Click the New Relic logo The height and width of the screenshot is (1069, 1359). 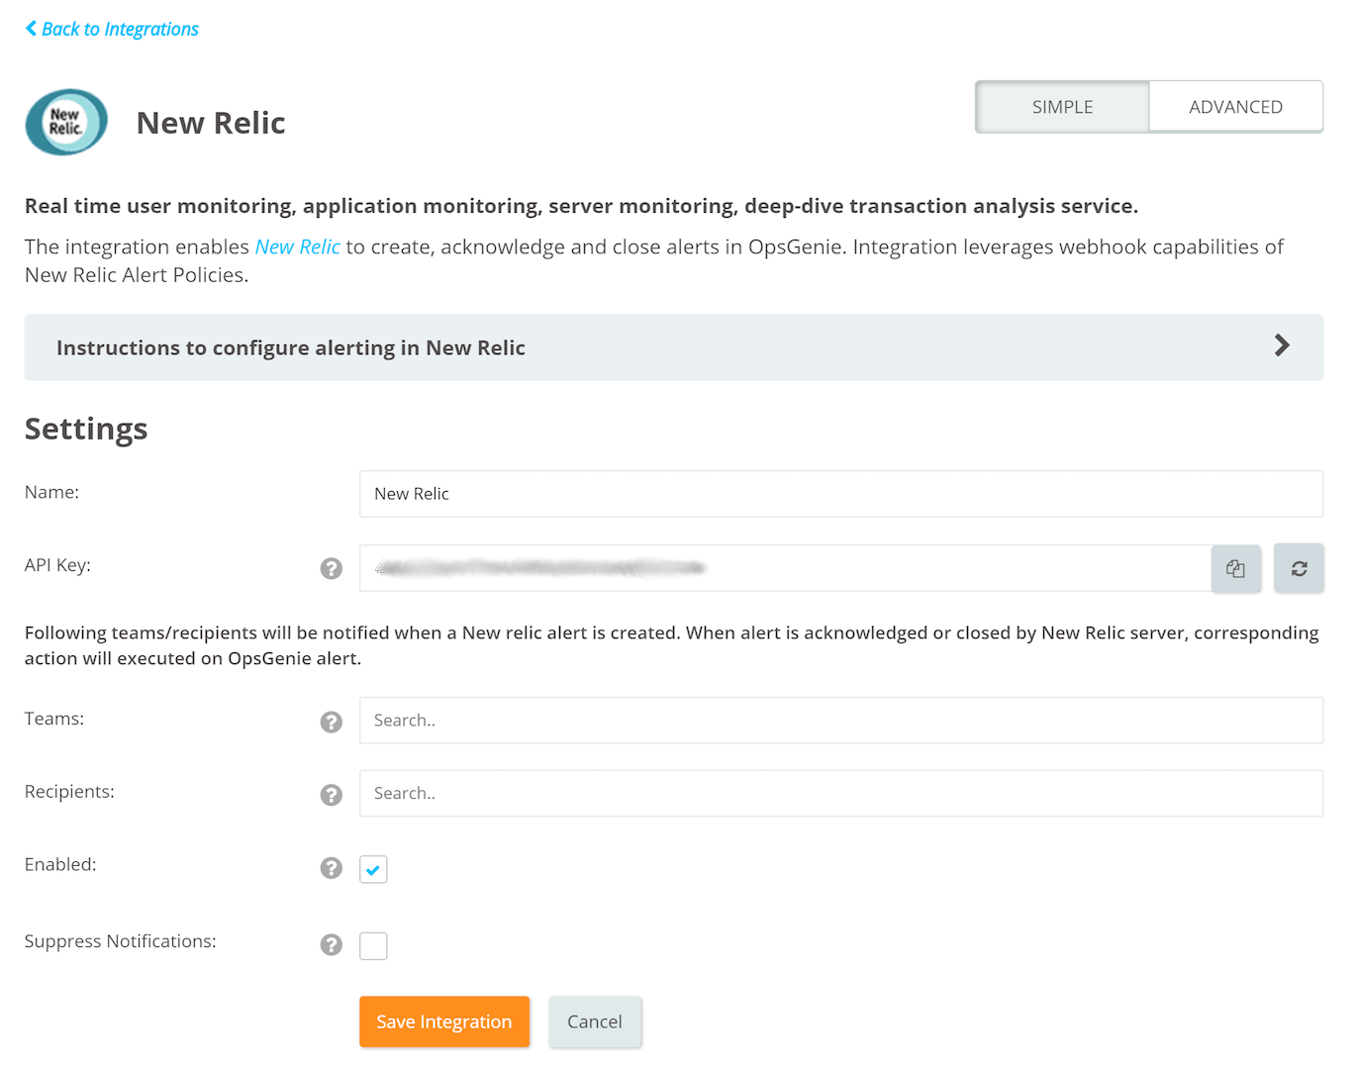click(x=66, y=122)
